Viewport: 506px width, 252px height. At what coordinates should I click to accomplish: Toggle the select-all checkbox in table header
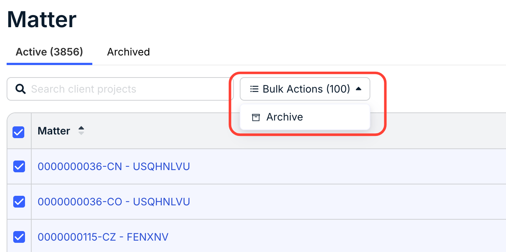[x=18, y=132]
